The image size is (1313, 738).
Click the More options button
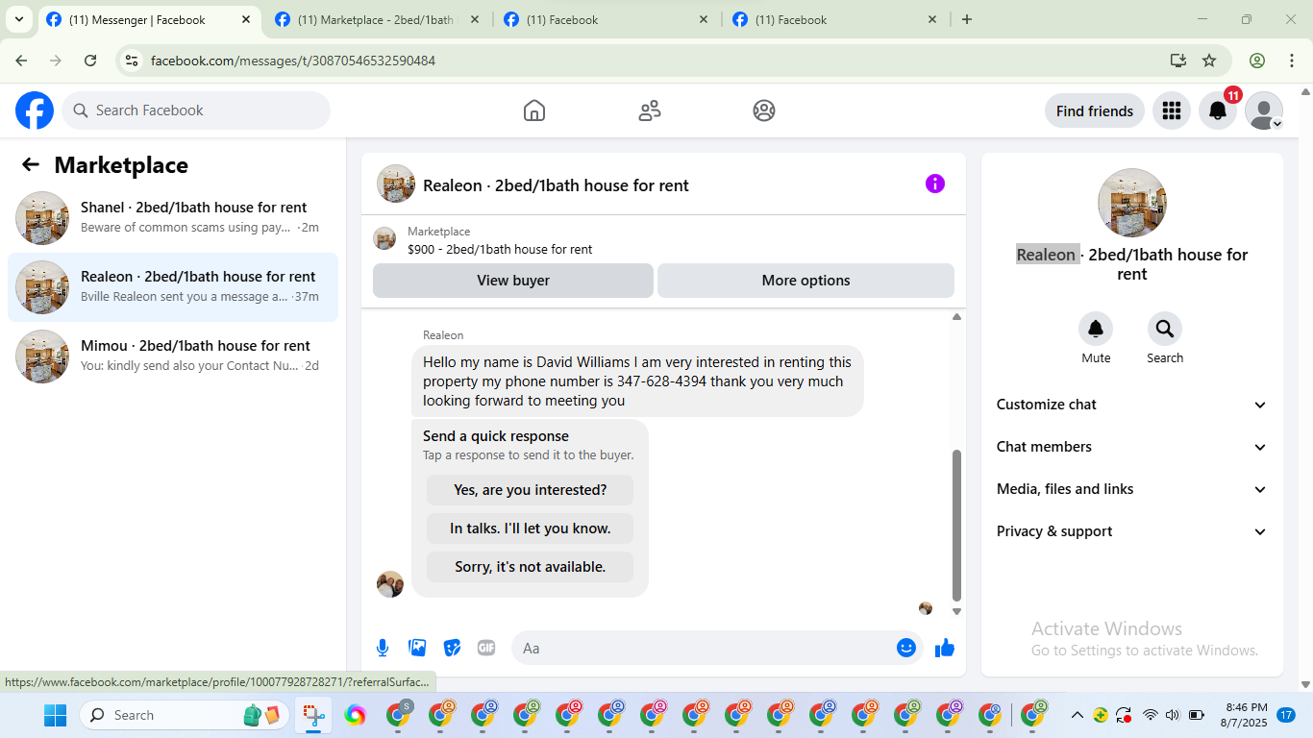(805, 281)
